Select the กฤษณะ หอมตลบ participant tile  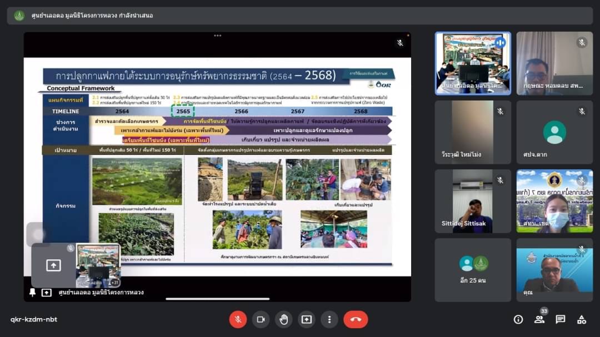coord(554,63)
